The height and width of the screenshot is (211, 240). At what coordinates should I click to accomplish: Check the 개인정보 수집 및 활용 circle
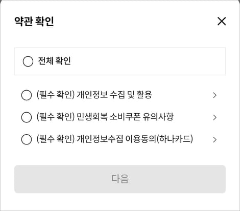click(27, 95)
